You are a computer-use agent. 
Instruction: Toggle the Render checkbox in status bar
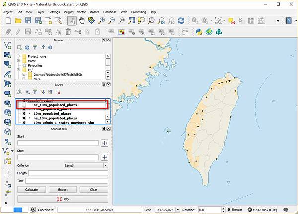point(228,210)
